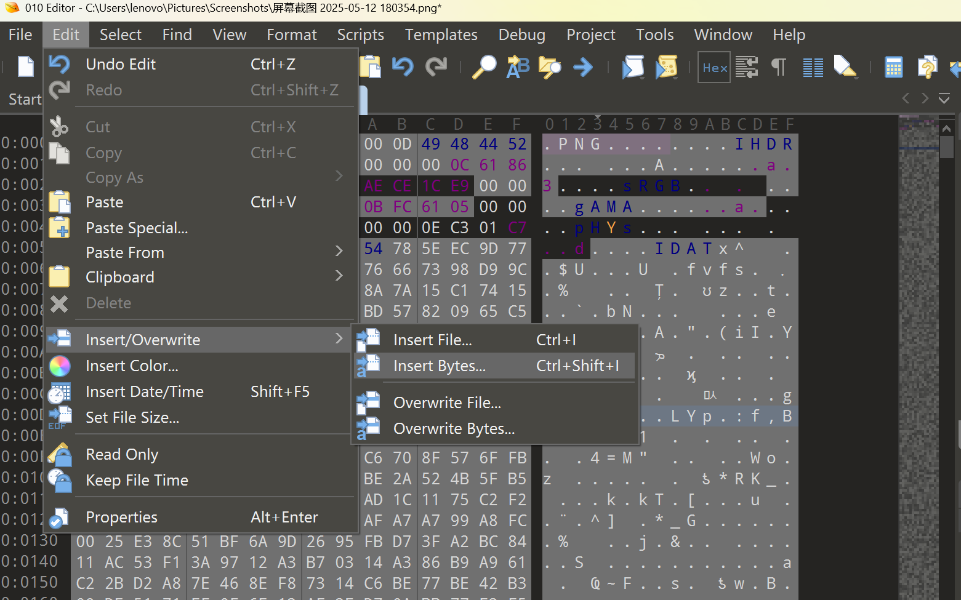The width and height of the screenshot is (961, 600).
Task: Open the Replace AB tool
Action: (518, 66)
